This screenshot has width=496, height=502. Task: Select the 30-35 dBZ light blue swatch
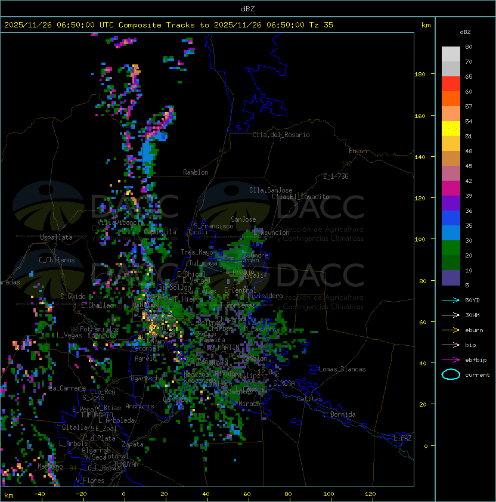click(451, 233)
